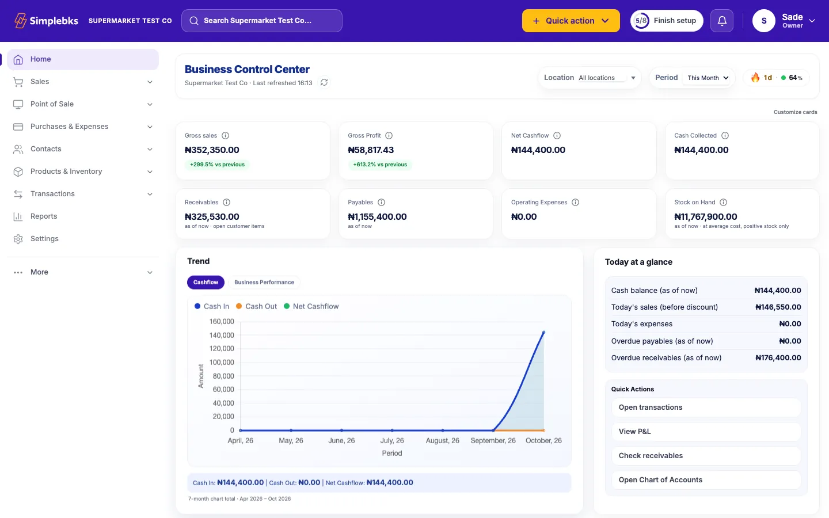Click the Finish setup button
This screenshot has height=518, width=829.
point(667,21)
